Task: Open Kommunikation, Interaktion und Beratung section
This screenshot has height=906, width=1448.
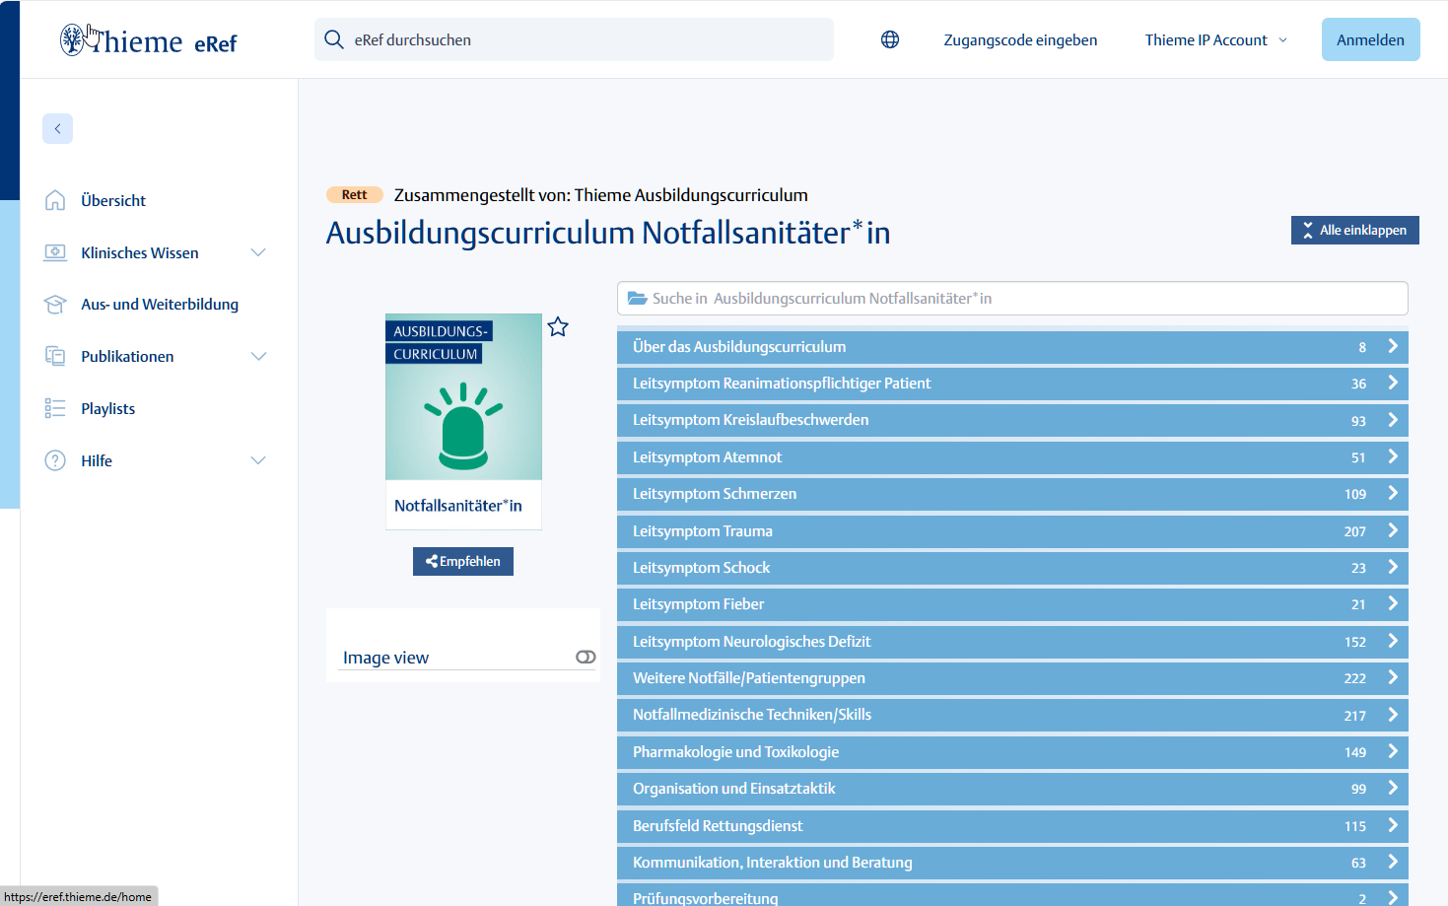Action: pyautogui.click(x=1012, y=863)
